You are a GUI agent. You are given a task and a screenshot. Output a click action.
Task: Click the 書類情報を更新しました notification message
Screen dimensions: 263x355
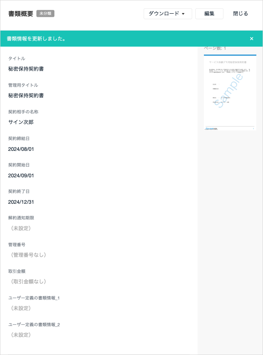[x=36, y=39]
